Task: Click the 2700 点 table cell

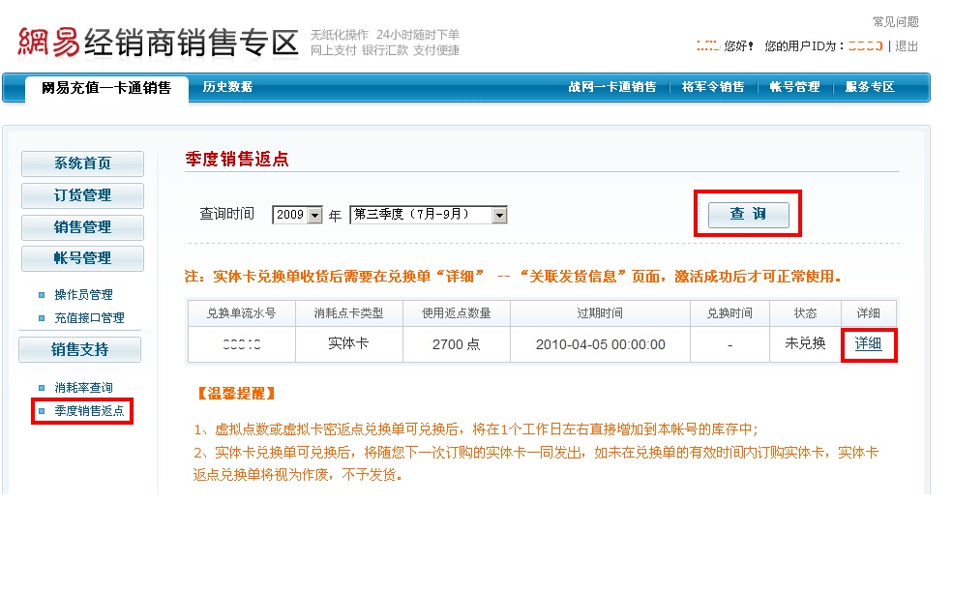Action: tap(457, 344)
